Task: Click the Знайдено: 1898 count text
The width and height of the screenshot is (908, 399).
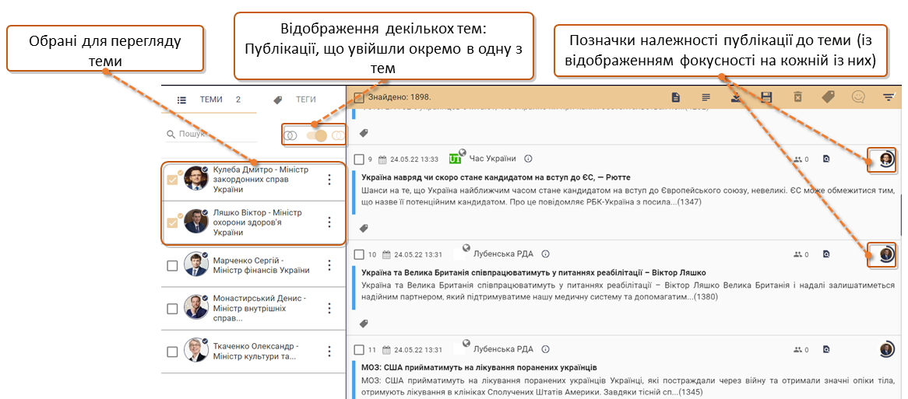Action: pos(399,97)
